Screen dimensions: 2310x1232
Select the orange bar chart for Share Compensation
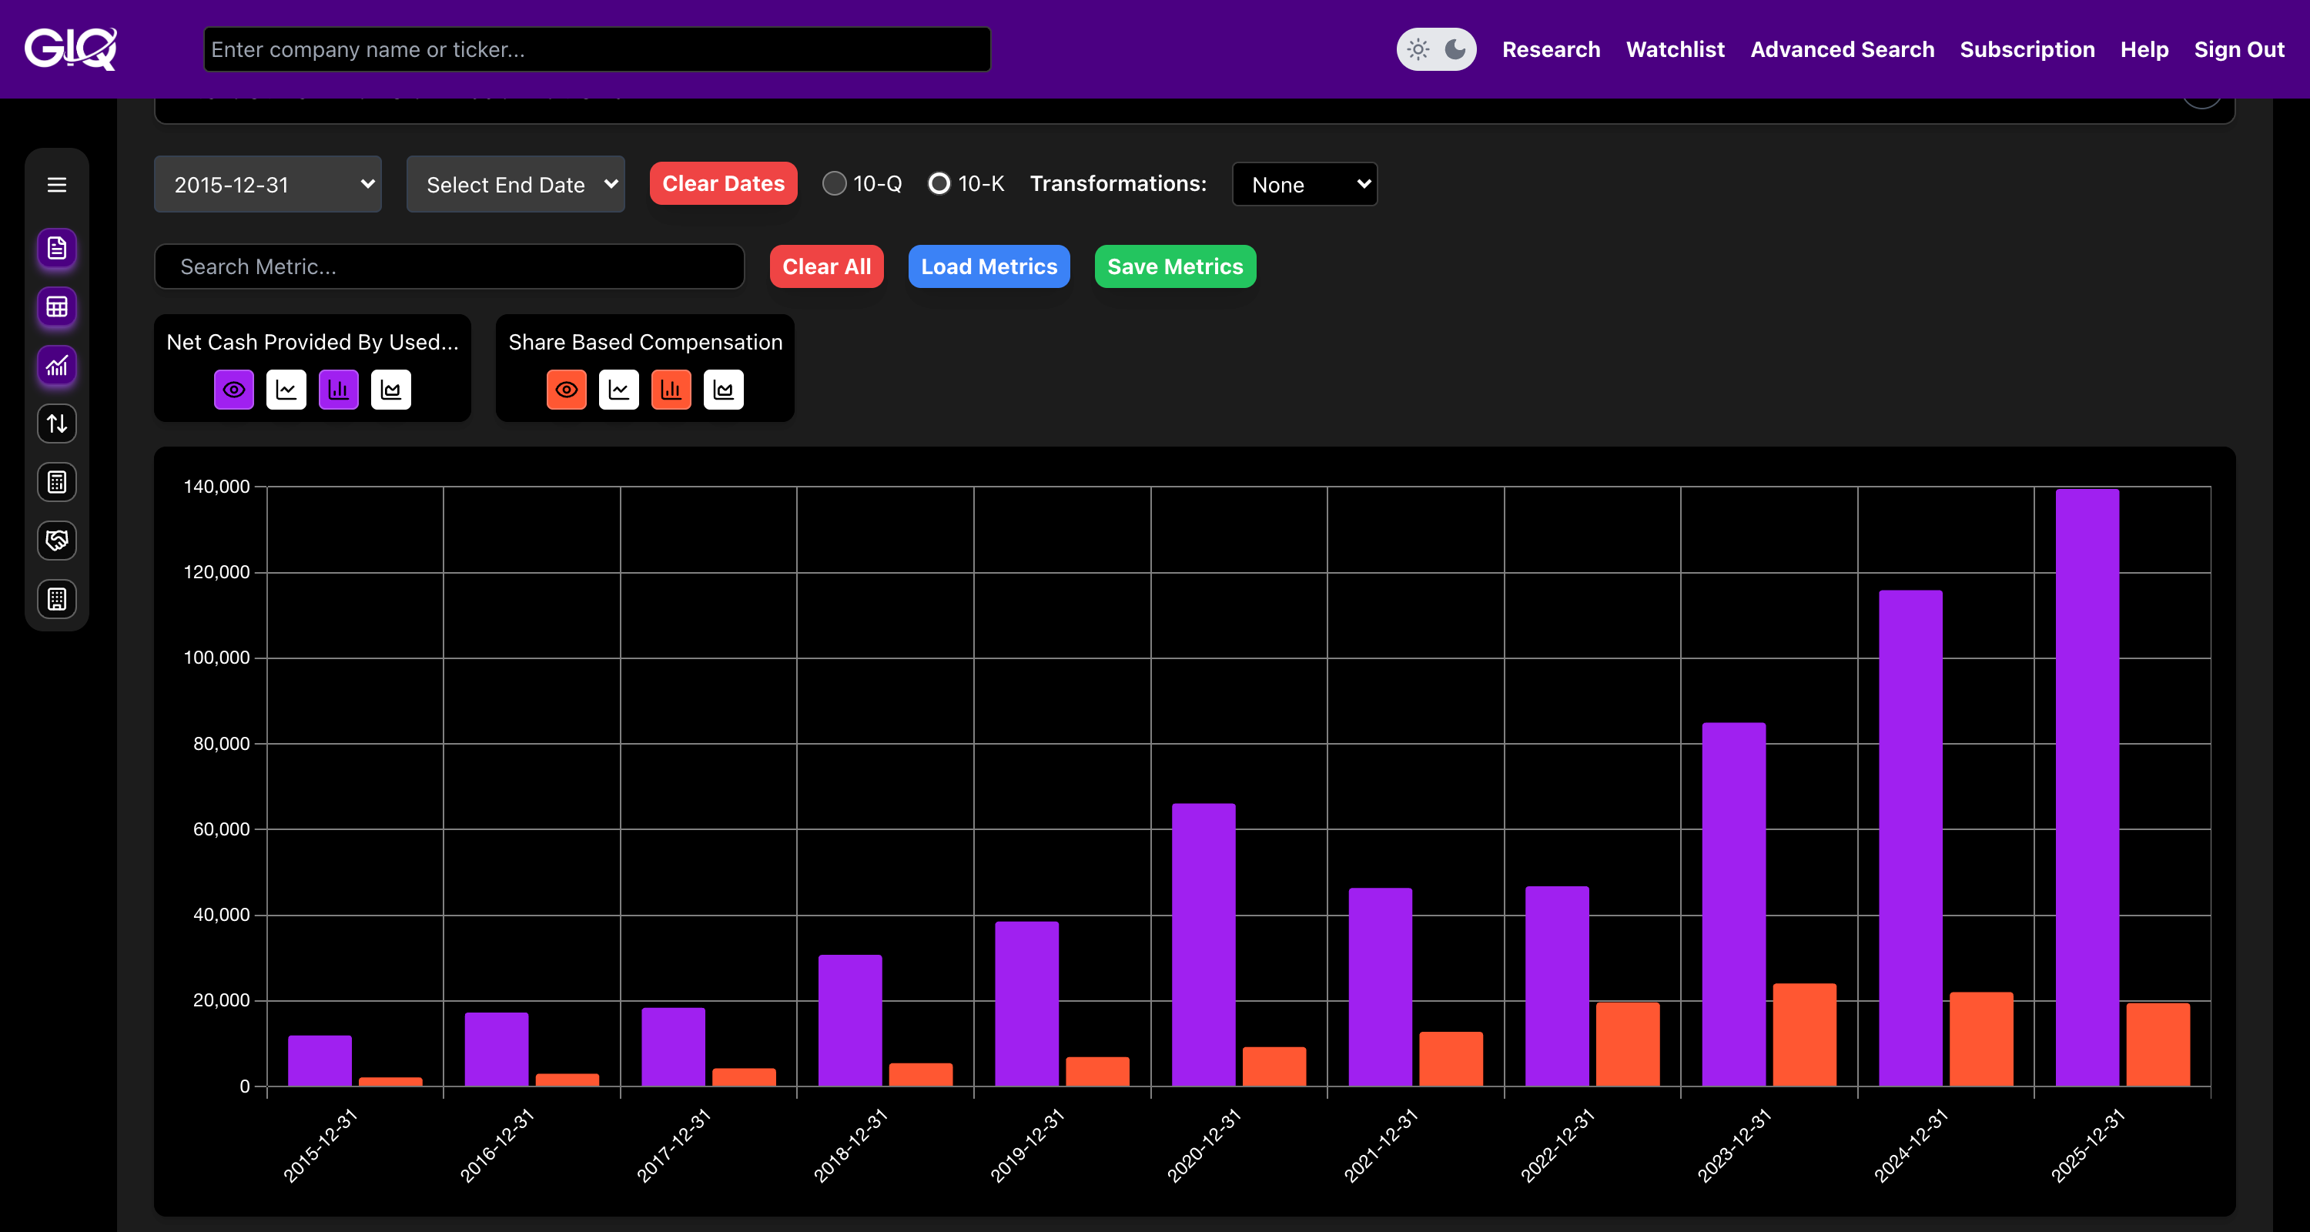[x=671, y=390]
